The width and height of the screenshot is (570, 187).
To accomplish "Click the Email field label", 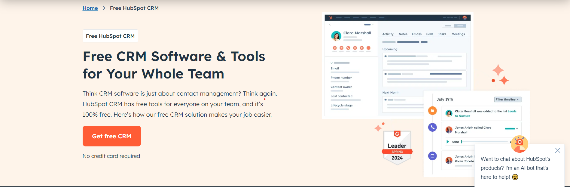I will tap(335, 69).
